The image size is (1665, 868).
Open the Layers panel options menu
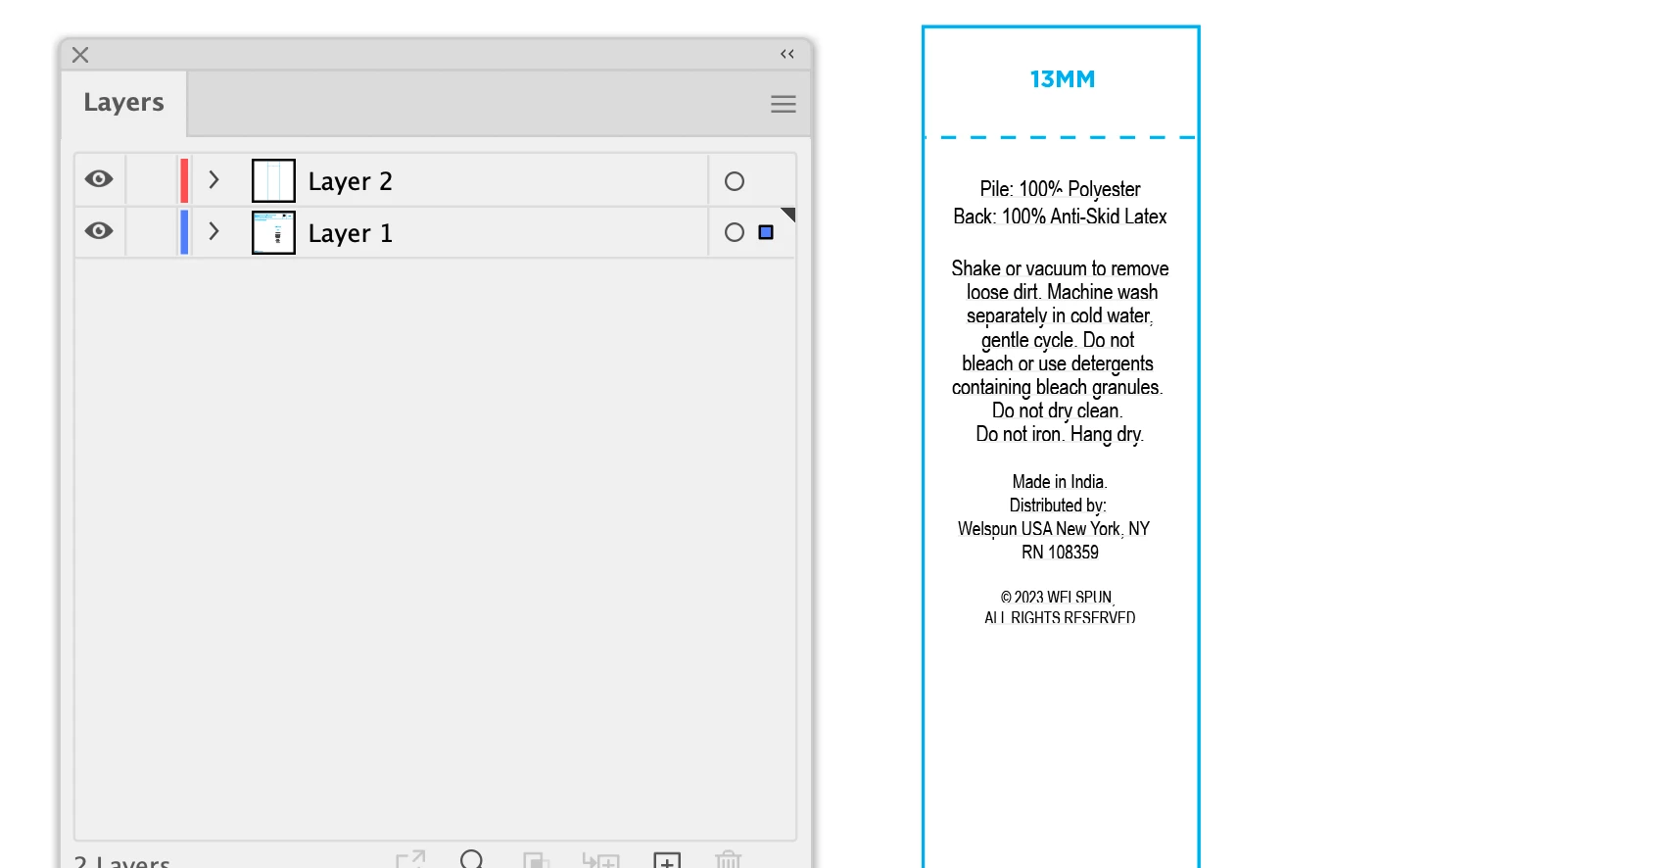pyautogui.click(x=783, y=104)
